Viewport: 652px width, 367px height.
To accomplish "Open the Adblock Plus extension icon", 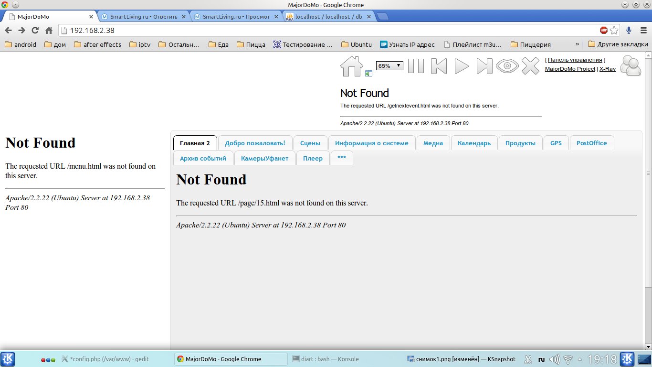I will pos(604,30).
